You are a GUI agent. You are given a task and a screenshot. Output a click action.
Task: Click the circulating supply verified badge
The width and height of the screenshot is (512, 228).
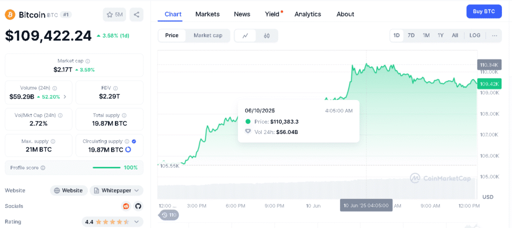coord(133,141)
